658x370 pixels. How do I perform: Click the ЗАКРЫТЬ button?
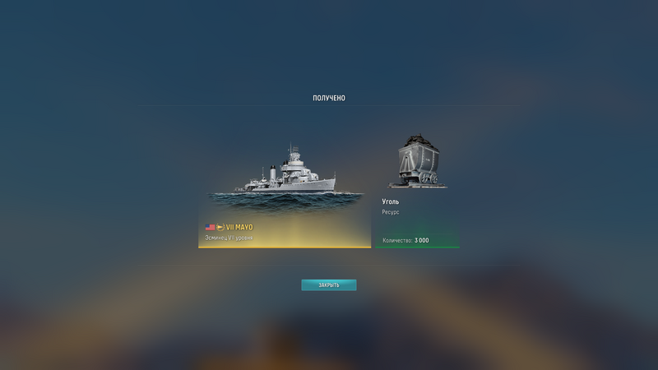328,284
